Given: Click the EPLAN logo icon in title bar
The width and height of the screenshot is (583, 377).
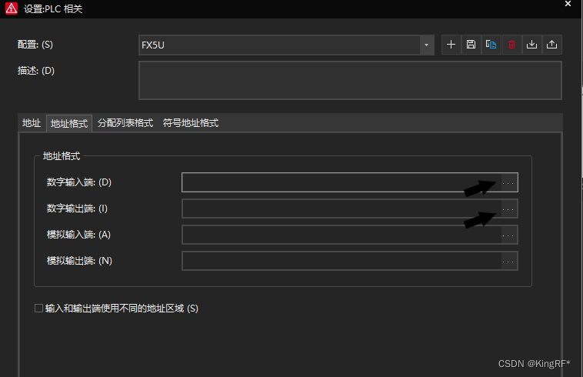Looking at the screenshot, I should click(x=11, y=9).
